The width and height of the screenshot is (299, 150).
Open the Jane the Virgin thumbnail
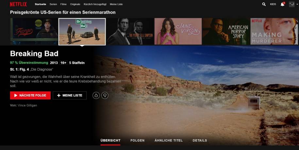(x=178, y=31)
